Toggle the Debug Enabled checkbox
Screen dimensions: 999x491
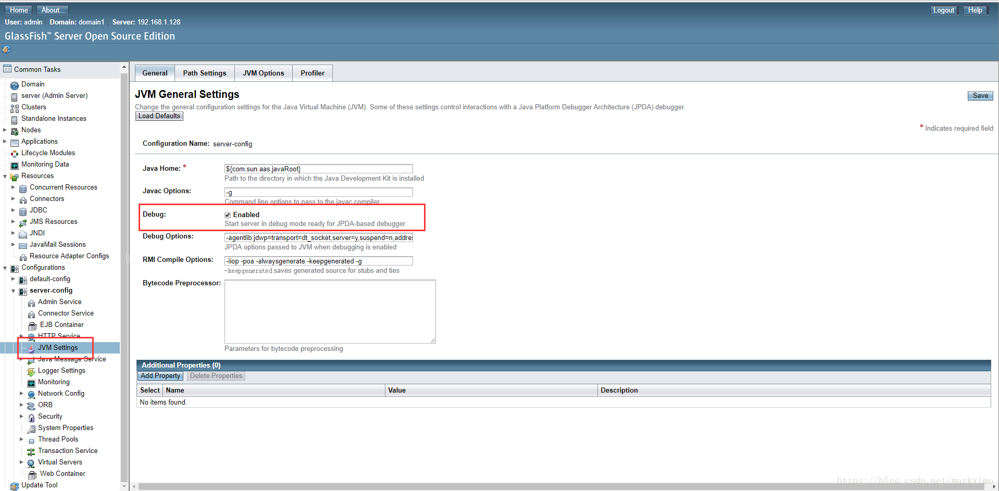click(x=228, y=215)
